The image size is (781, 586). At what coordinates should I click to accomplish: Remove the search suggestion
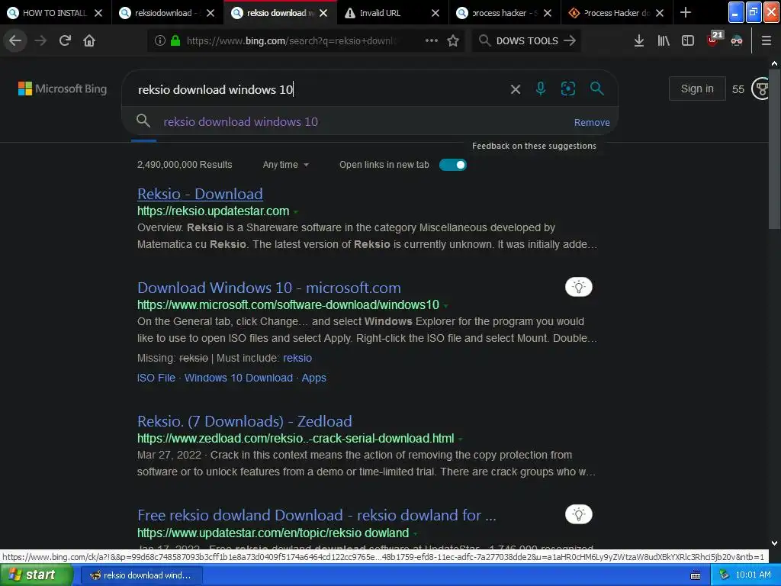[592, 122]
